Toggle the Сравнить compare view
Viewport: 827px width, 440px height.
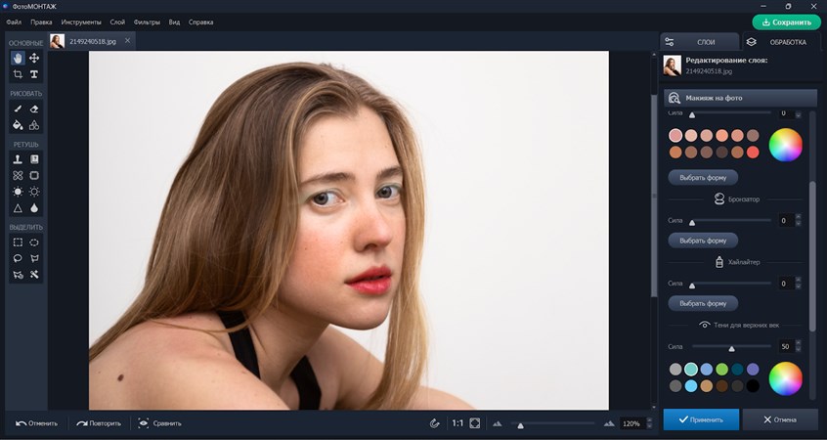click(x=159, y=423)
